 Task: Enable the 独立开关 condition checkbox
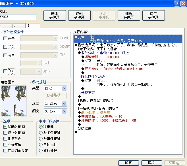[x=5, y=71]
